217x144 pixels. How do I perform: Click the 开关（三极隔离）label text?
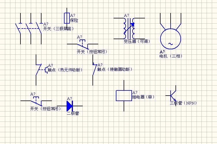(59, 29)
